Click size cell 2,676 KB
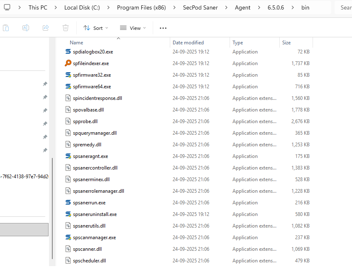The width and height of the screenshot is (352, 274). [x=301, y=121]
